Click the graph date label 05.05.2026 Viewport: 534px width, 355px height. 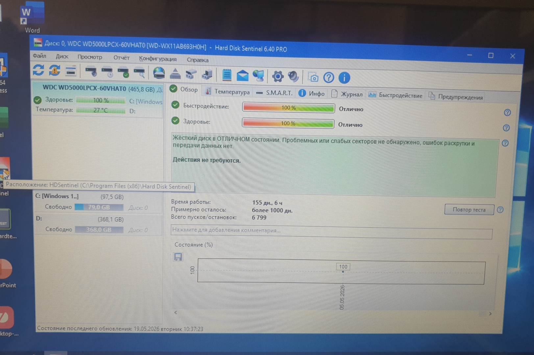coord(342,297)
